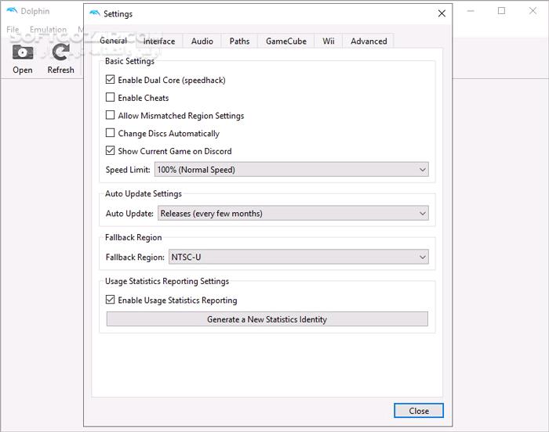Click Generate a New Statistics Identity button

267,319
